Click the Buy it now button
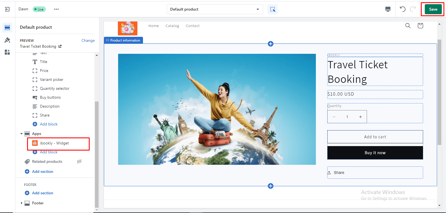Viewport: 446px width, 213px height. (x=375, y=153)
